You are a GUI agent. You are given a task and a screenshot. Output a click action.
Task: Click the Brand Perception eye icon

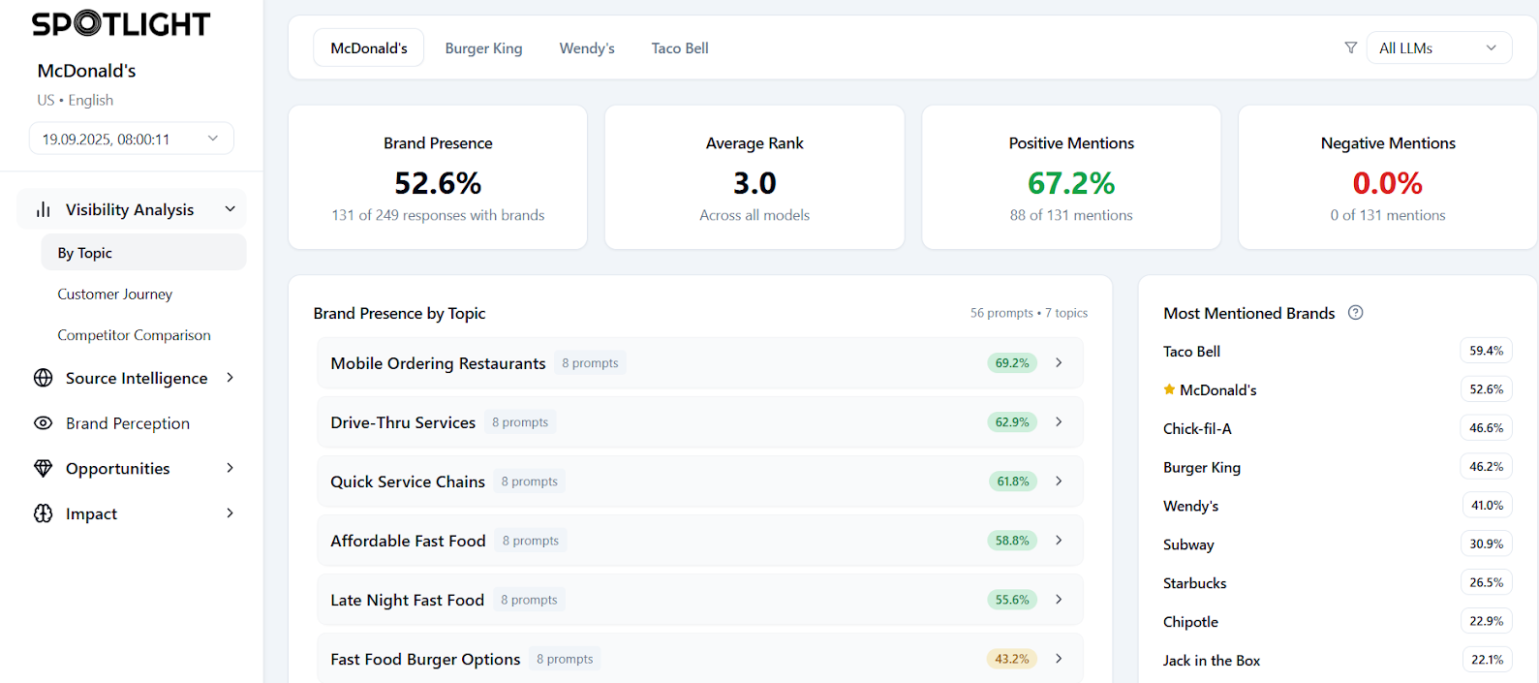coord(43,423)
